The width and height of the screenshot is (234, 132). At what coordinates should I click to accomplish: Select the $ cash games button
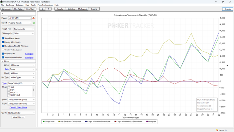pyautogui.click(x=42, y=9)
